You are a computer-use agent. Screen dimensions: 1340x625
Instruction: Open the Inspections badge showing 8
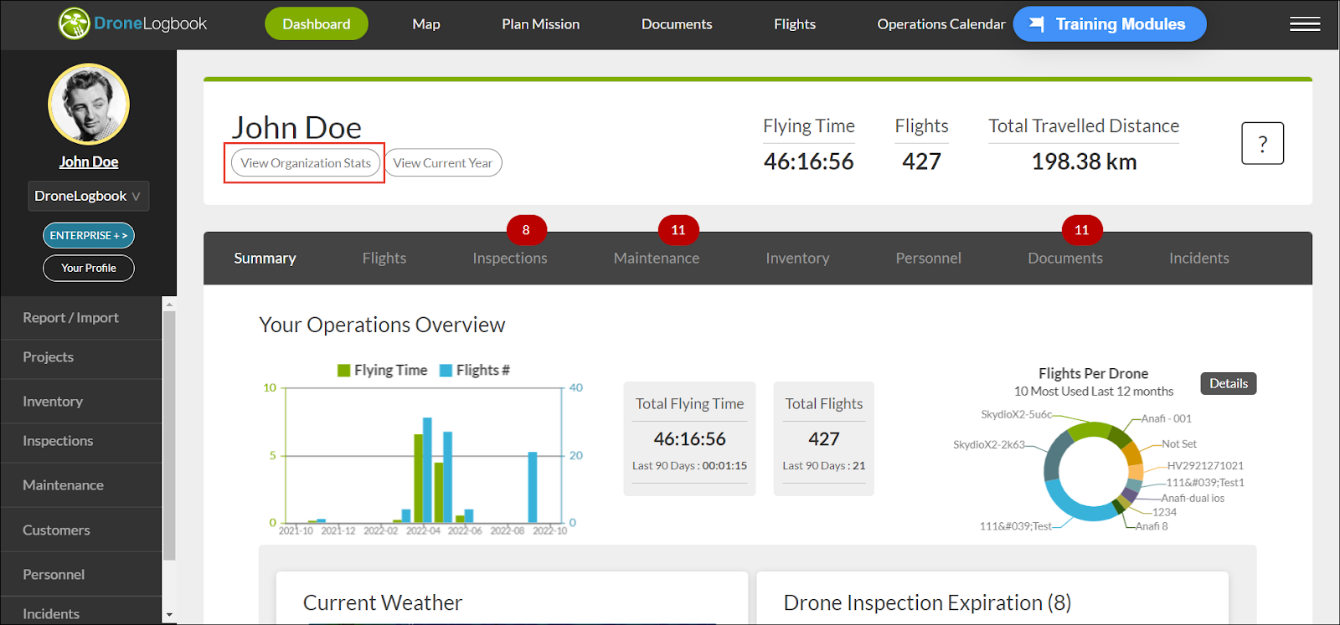coord(526,230)
